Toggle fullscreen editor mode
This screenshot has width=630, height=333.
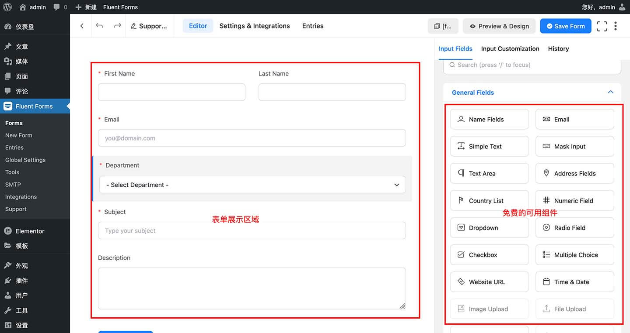pyautogui.click(x=602, y=26)
